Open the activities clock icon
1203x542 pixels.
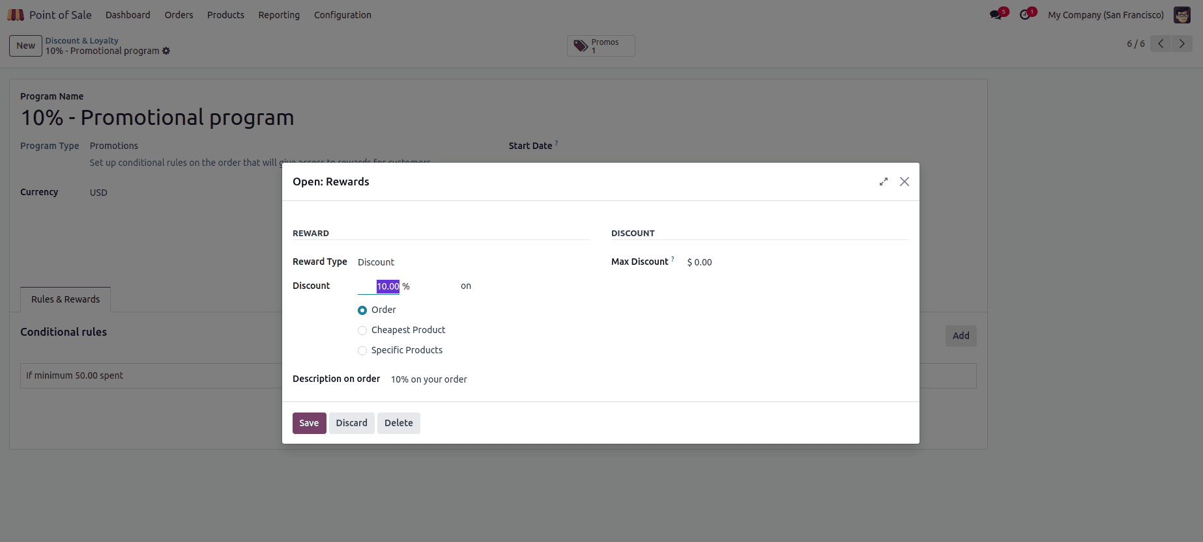click(x=1025, y=14)
